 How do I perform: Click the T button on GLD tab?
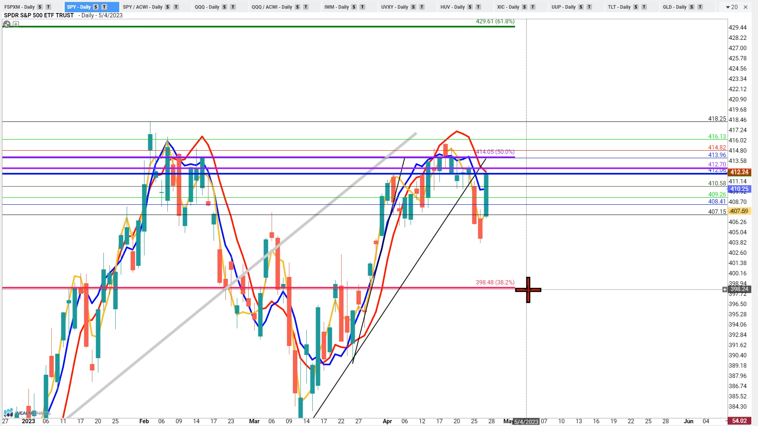(x=700, y=7)
